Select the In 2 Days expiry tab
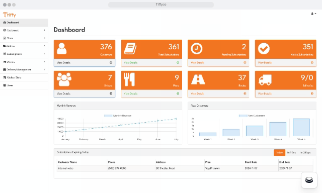 [x=305, y=153]
